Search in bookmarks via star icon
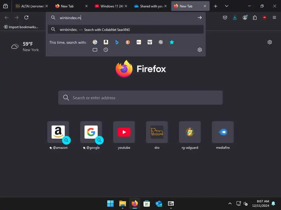Viewport: 281px width, 210px height. [x=172, y=42]
